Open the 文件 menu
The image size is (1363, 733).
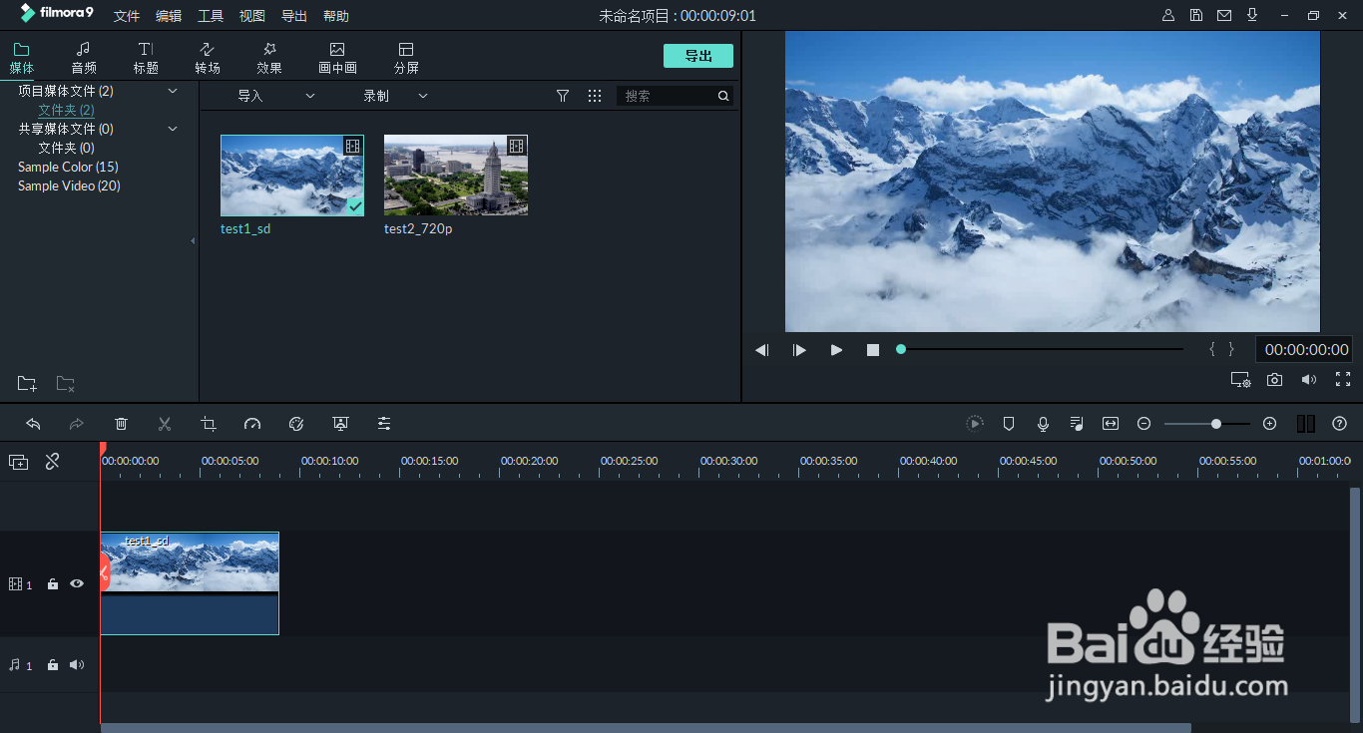click(126, 15)
